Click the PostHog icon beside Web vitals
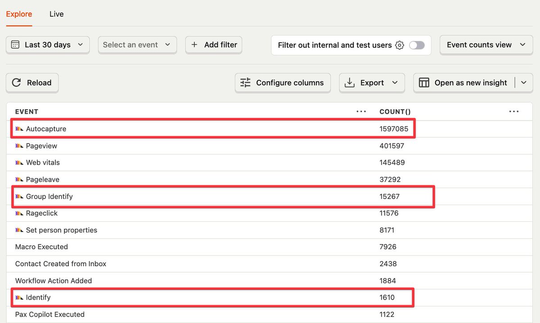The height and width of the screenshot is (323, 540). pos(19,162)
